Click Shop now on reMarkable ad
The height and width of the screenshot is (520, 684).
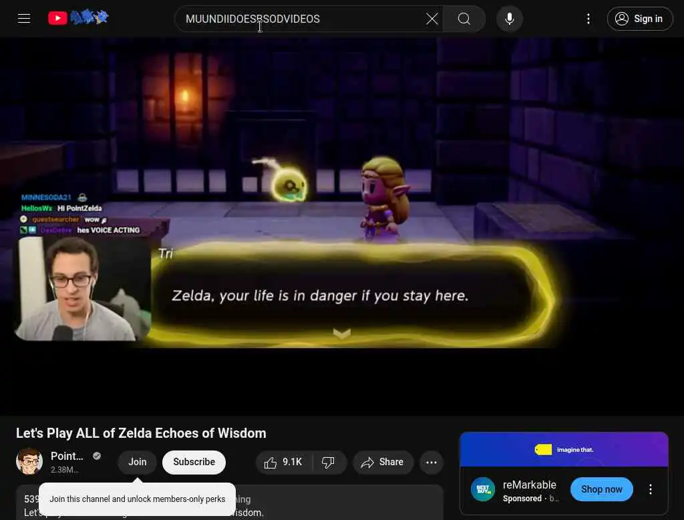click(602, 489)
